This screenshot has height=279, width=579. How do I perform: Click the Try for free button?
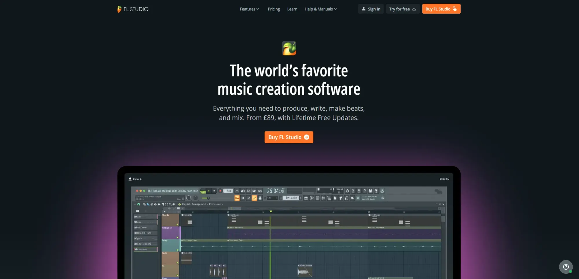pos(403,9)
